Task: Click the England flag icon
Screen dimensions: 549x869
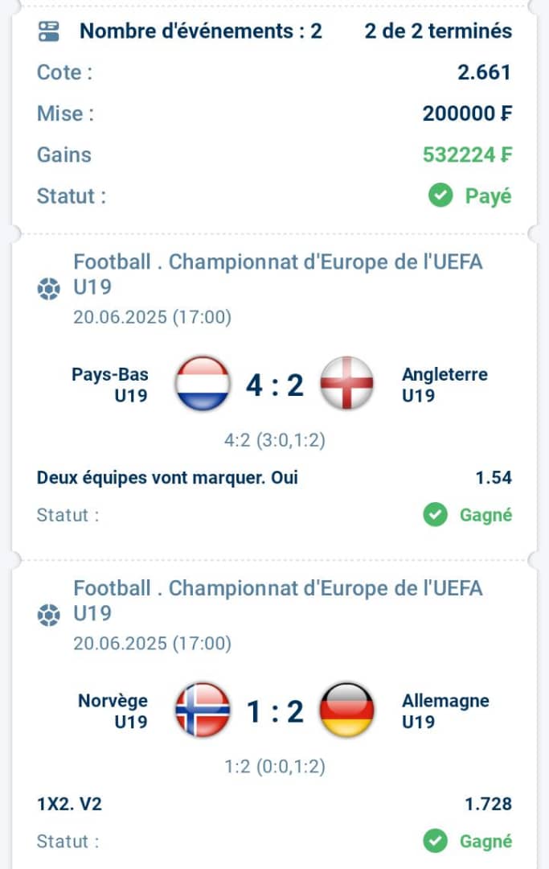Action: 347,384
